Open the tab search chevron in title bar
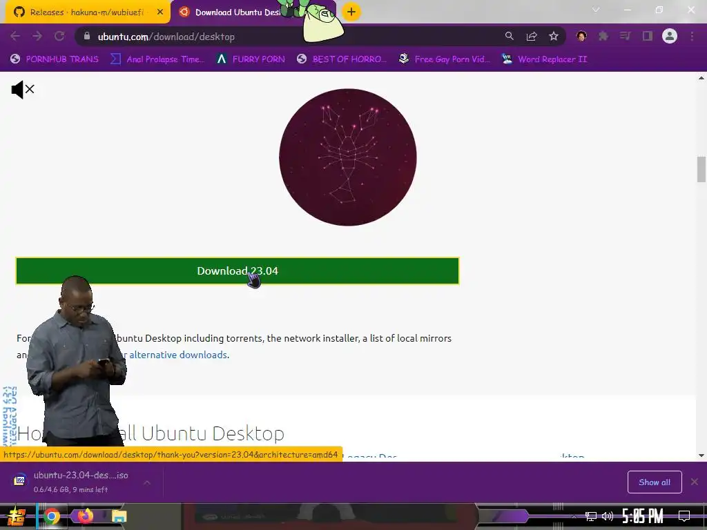 point(596,10)
